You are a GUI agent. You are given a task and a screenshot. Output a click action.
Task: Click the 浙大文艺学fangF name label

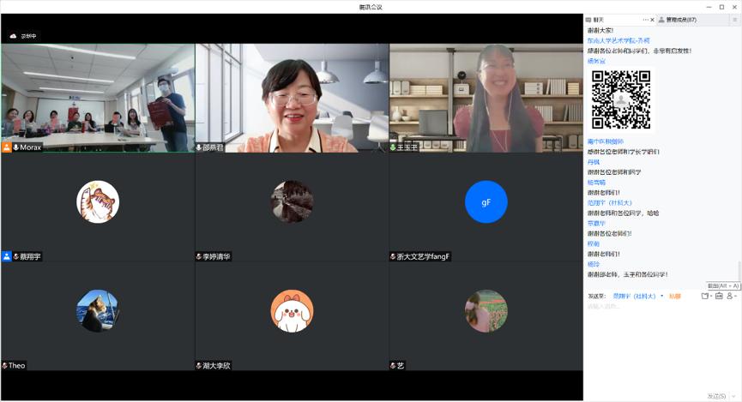tap(423, 257)
